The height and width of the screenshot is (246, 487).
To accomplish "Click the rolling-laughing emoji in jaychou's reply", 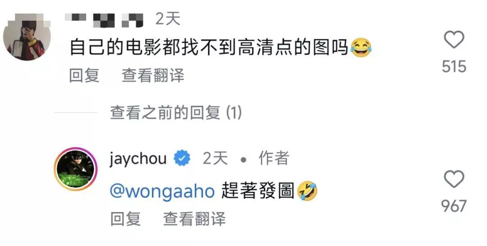I will 308,191.
